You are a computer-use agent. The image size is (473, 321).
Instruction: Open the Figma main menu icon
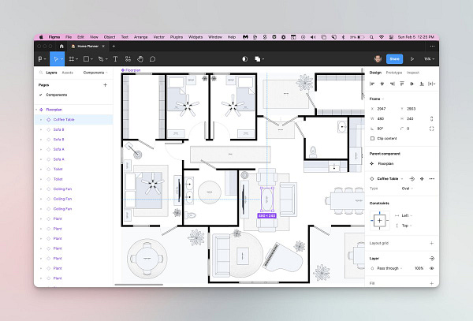coord(40,59)
